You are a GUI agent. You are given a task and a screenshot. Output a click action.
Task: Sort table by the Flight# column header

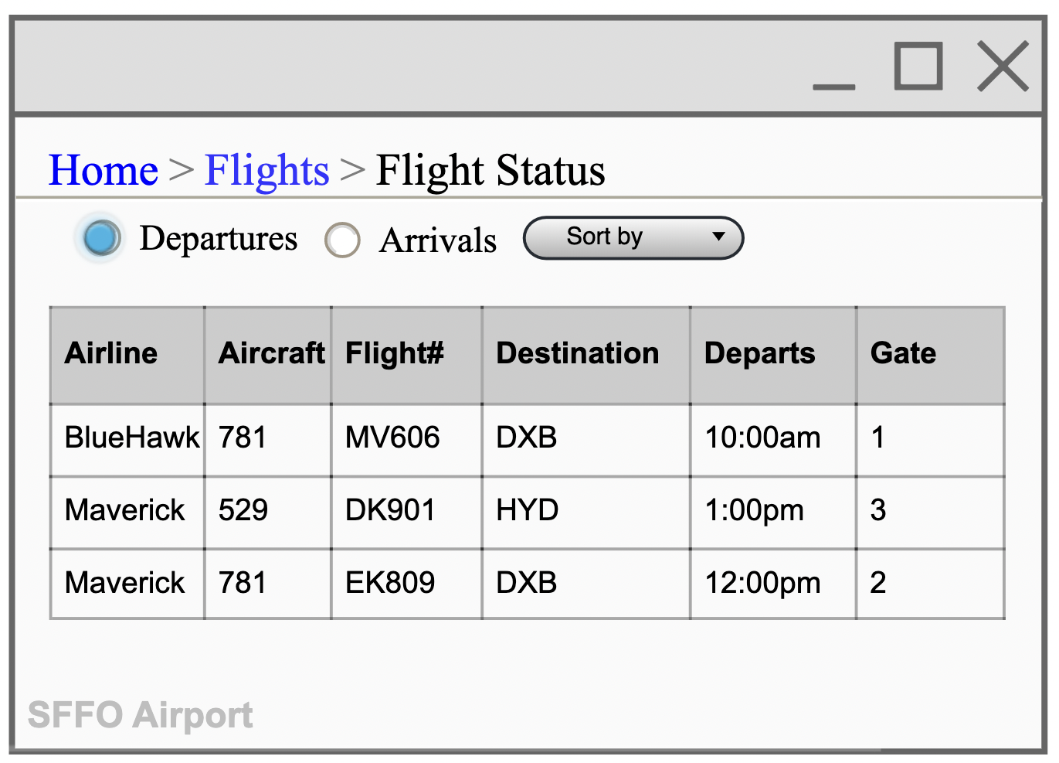click(395, 353)
